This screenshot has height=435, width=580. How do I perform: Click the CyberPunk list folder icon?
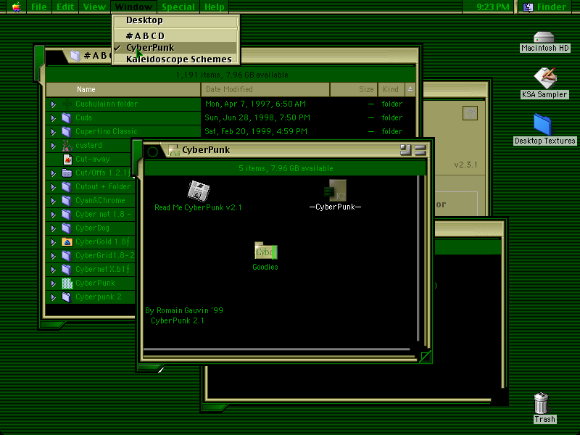(x=67, y=283)
